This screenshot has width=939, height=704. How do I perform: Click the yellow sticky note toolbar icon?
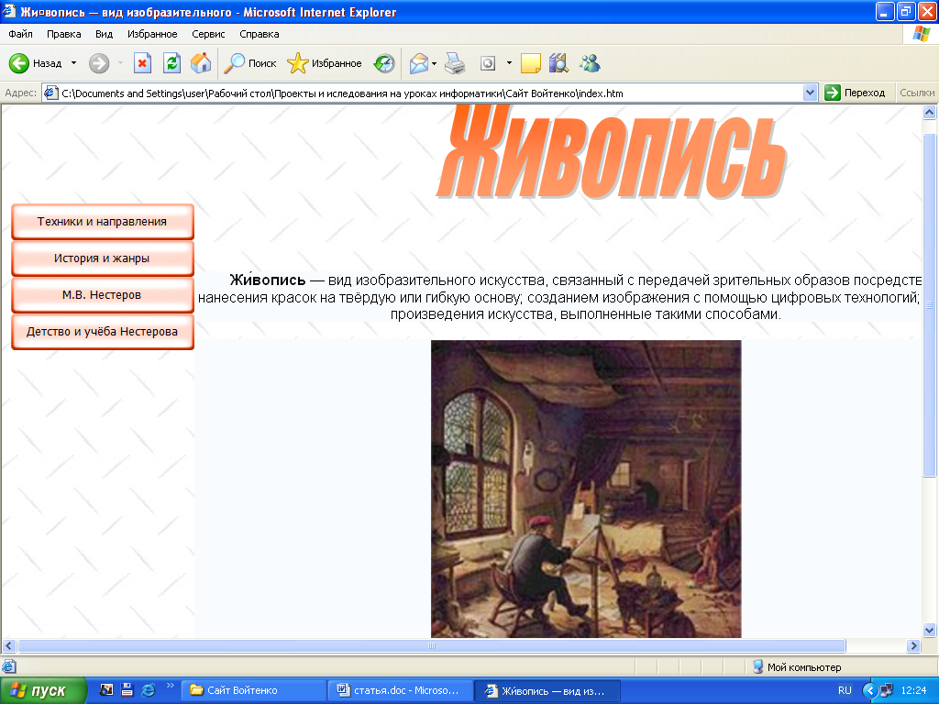tap(531, 63)
